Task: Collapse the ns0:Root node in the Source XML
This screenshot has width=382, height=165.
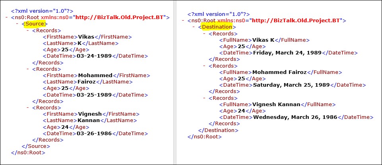Action: (x=6, y=17)
